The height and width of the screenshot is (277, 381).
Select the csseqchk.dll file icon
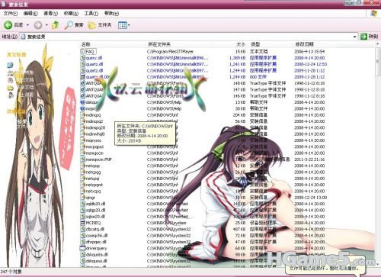point(82,236)
